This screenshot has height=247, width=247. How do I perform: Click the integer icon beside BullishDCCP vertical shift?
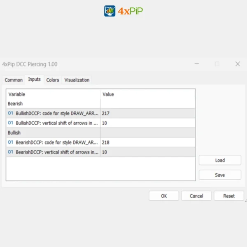pyautogui.click(x=10, y=123)
